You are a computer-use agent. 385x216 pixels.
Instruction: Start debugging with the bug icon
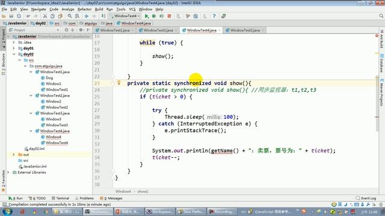pos(154,16)
